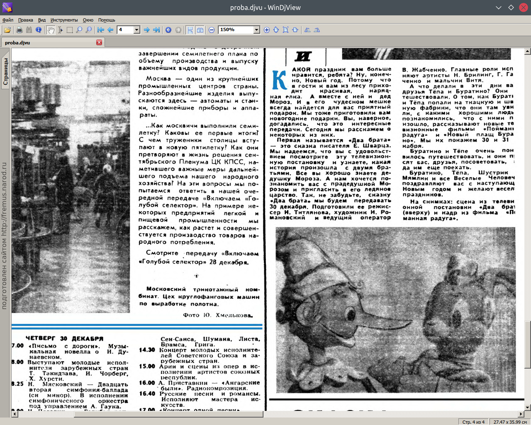Viewport: 531px width, 425px height.
Task: Click the Buratino puppet photo
Action: click(395, 310)
